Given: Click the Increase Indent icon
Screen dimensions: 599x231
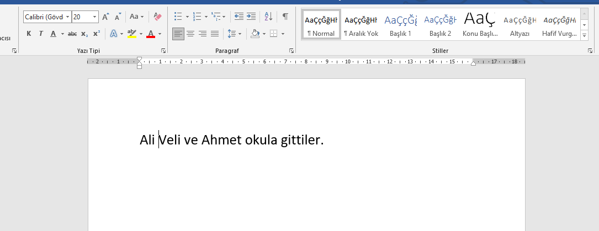Looking at the screenshot, I should (x=251, y=17).
